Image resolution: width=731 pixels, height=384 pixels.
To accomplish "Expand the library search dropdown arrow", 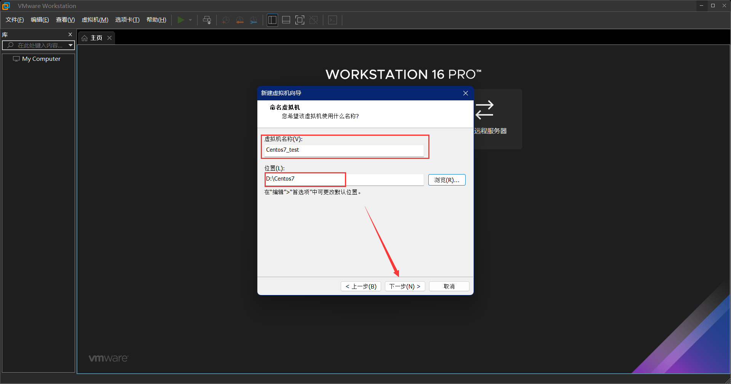I will click(70, 45).
